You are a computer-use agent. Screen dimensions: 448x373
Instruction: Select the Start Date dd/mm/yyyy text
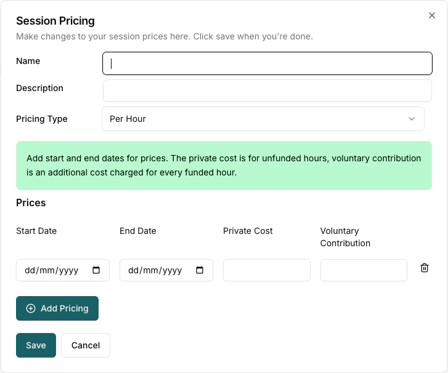(x=52, y=270)
